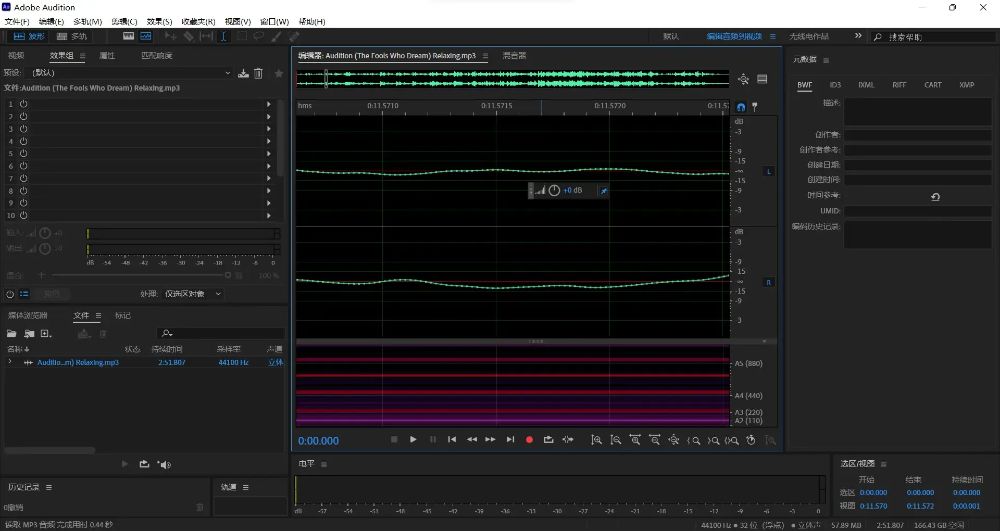This screenshot has width=1000, height=531.
Task: Zoom out amplitude in the editor
Action: pos(616,440)
